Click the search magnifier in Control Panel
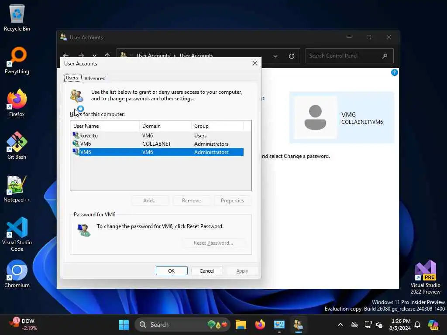The image size is (447, 335). 385,56
